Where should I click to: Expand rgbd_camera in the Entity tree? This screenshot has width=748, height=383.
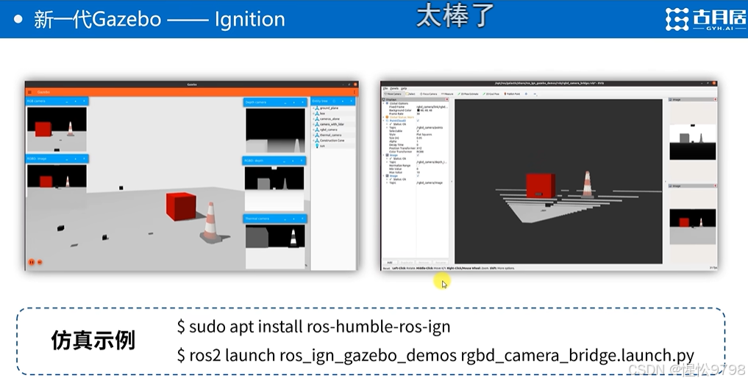tap(313, 129)
